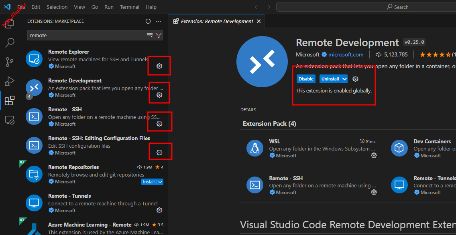456x235 pixels.
Task: Switch to the DETAILS tab
Action: click(248, 110)
